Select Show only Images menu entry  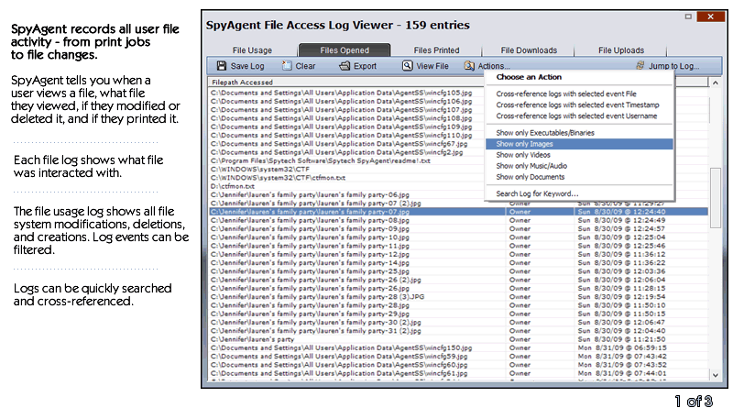click(579, 144)
